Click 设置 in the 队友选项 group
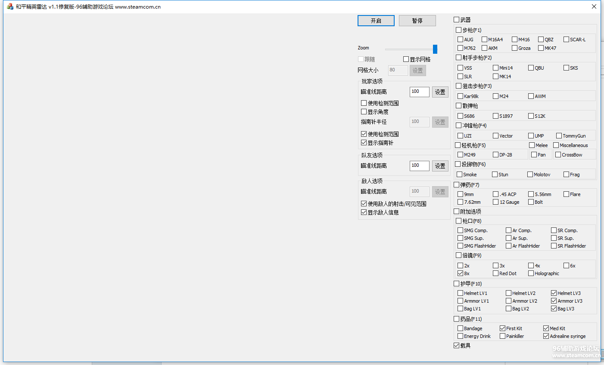This screenshot has width=604, height=365. 440,166
